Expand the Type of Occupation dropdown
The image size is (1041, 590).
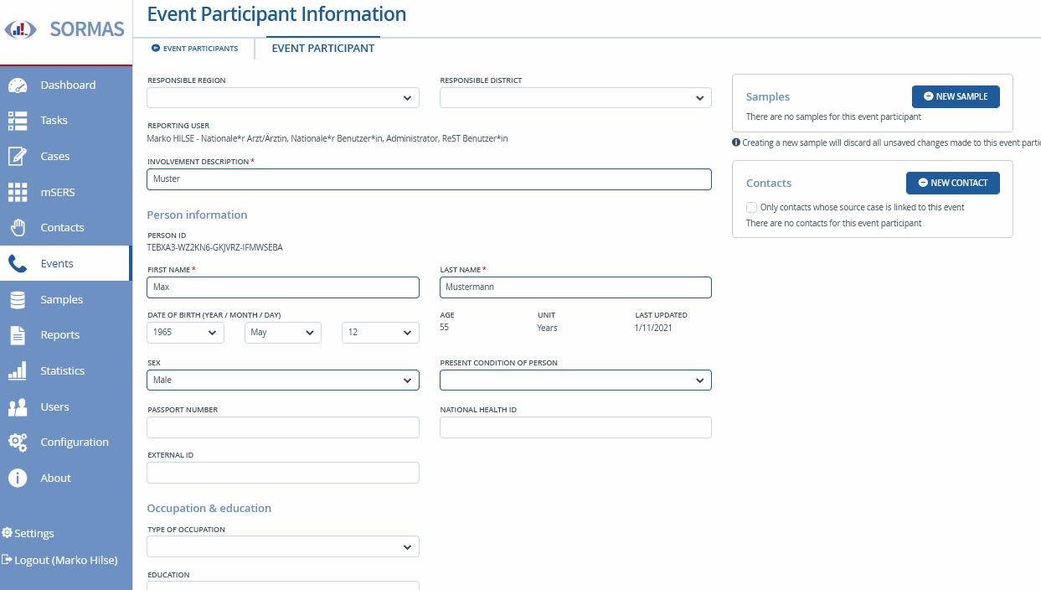pyautogui.click(x=283, y=547)
